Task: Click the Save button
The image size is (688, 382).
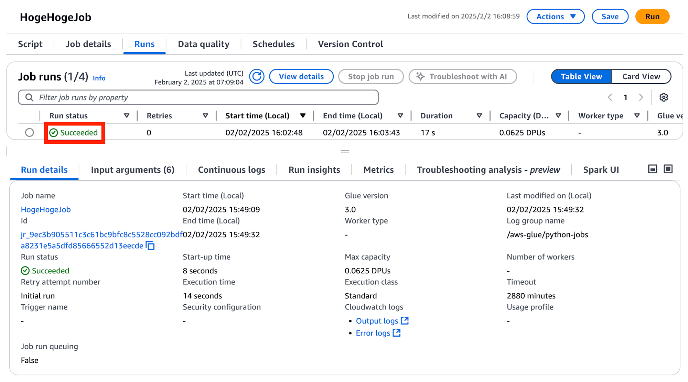Action: coord(610,17)
